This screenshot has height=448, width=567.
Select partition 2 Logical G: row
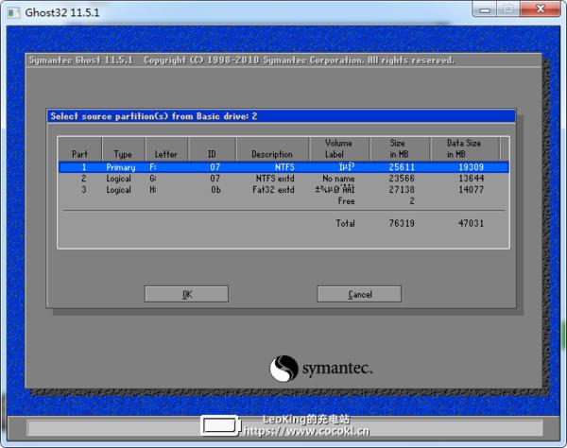pos(283,179)
